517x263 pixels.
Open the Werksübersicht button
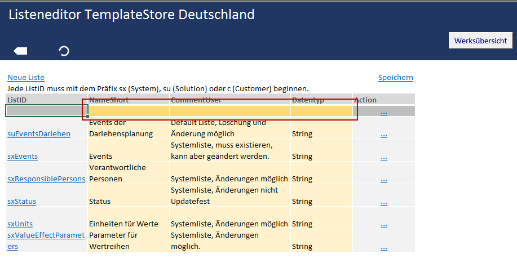click(x=480, y=41)
